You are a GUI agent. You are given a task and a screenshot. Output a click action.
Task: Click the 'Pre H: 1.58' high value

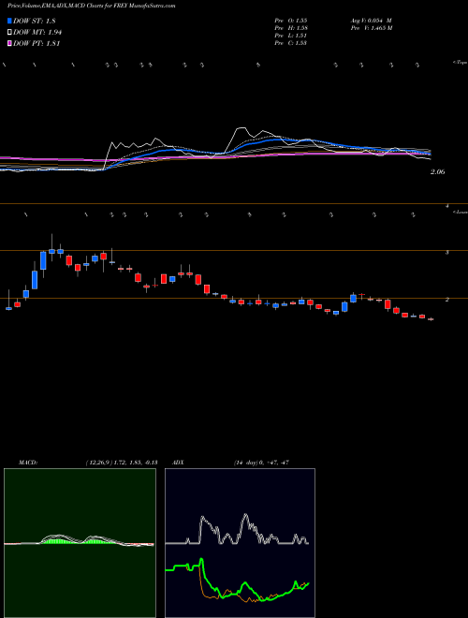pyautogui.click(x=291, y=28)
